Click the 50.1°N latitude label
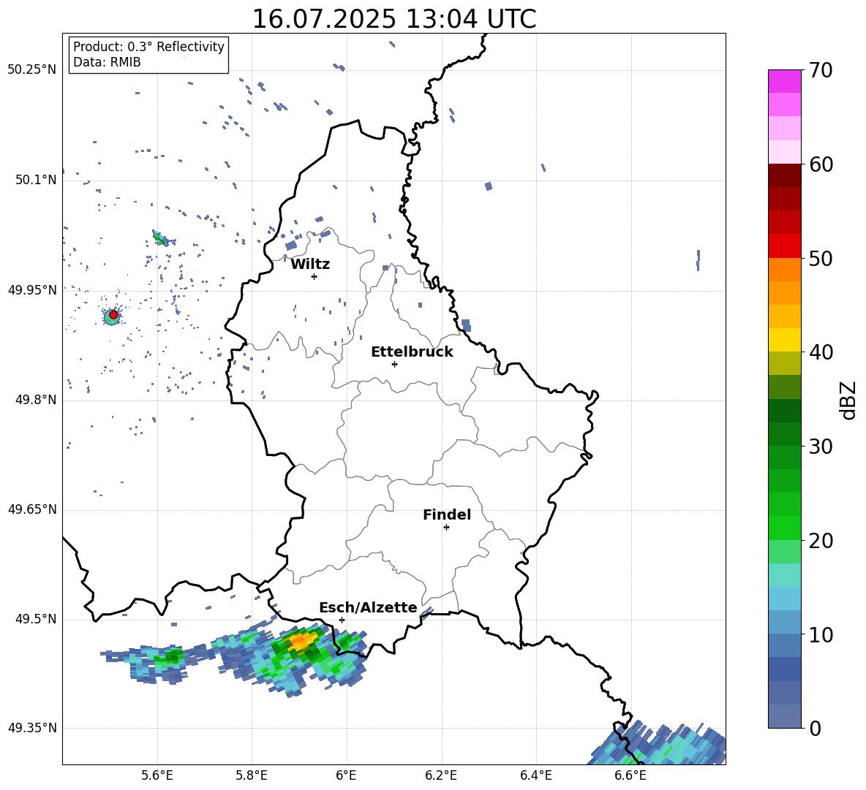The height and width of the screenshot is (790, 866). tap(36, 180)
